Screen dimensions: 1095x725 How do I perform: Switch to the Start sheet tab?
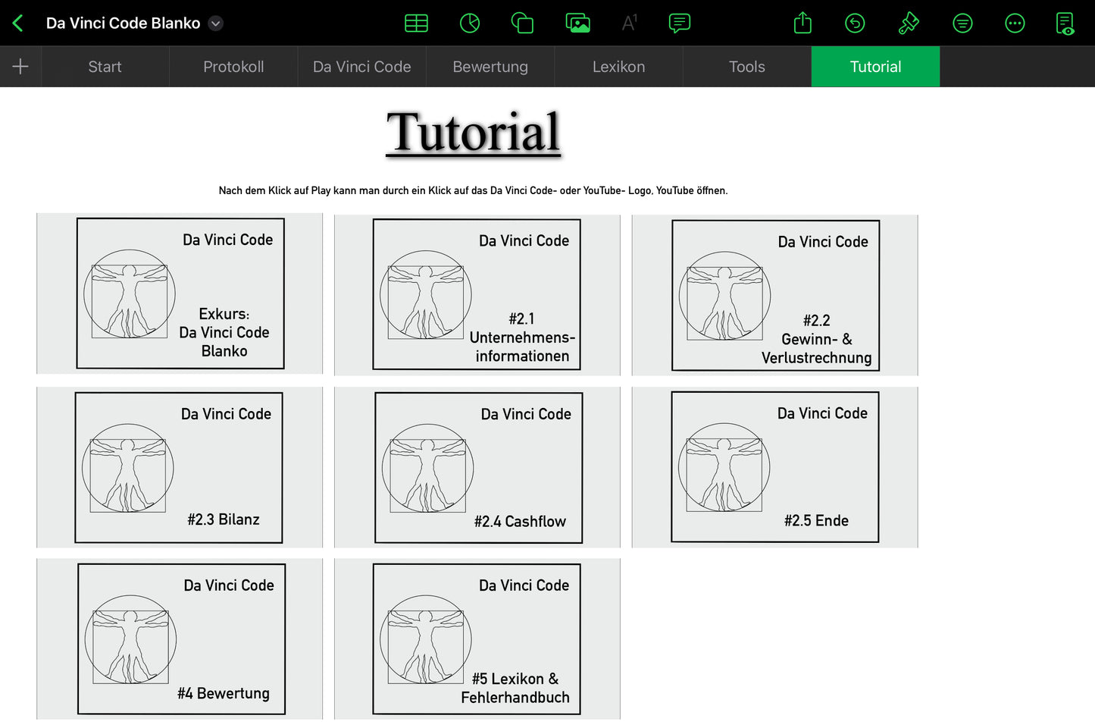click(105, 67)
